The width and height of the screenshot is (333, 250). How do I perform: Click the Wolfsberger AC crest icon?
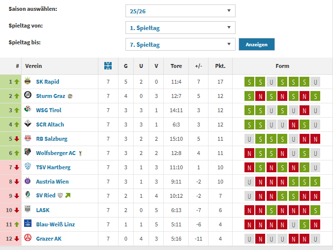click(28, 153)
